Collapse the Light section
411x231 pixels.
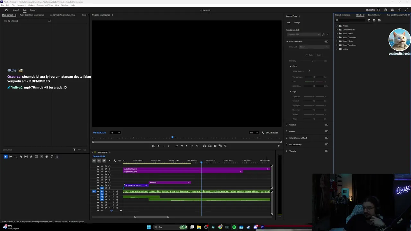tap(291, 91)
